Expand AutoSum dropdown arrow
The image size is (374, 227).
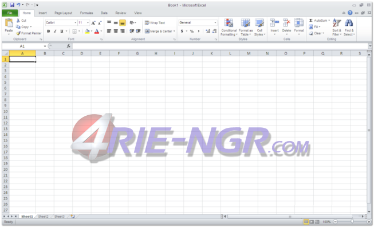click(329, 21)
